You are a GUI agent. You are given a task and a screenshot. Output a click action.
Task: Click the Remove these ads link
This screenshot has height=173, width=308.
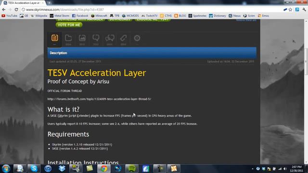click(246, 20)
